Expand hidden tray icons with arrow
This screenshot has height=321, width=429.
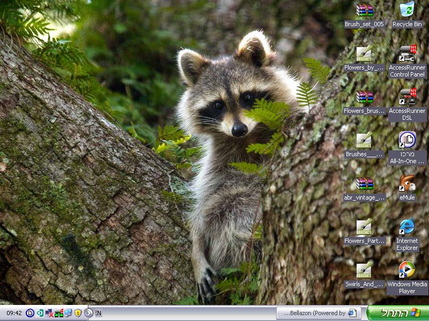88,313
